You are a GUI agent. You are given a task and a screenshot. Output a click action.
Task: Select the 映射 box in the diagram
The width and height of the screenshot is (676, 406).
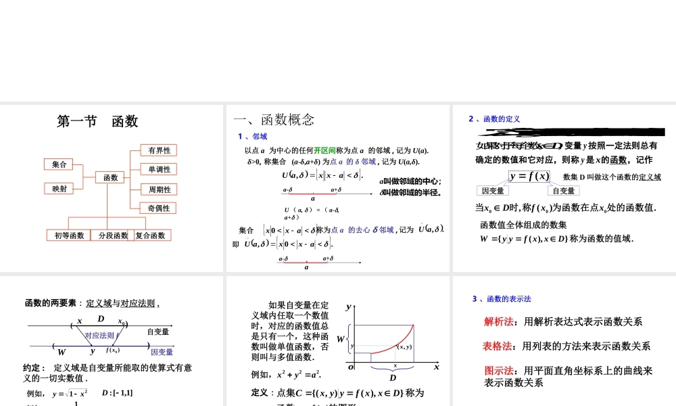click(x=59, y=189)
